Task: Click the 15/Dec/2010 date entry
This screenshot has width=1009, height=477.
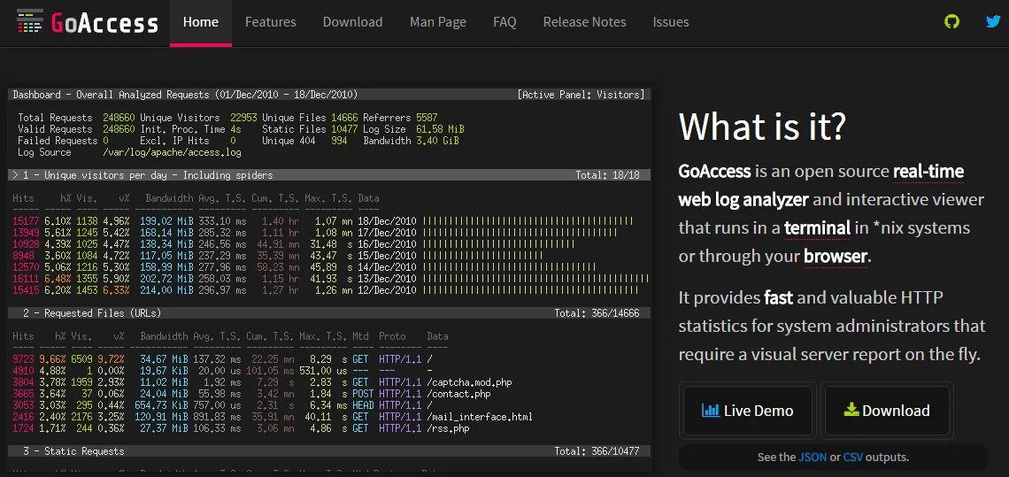Action: pyautogui.click(x=388, y=256)
